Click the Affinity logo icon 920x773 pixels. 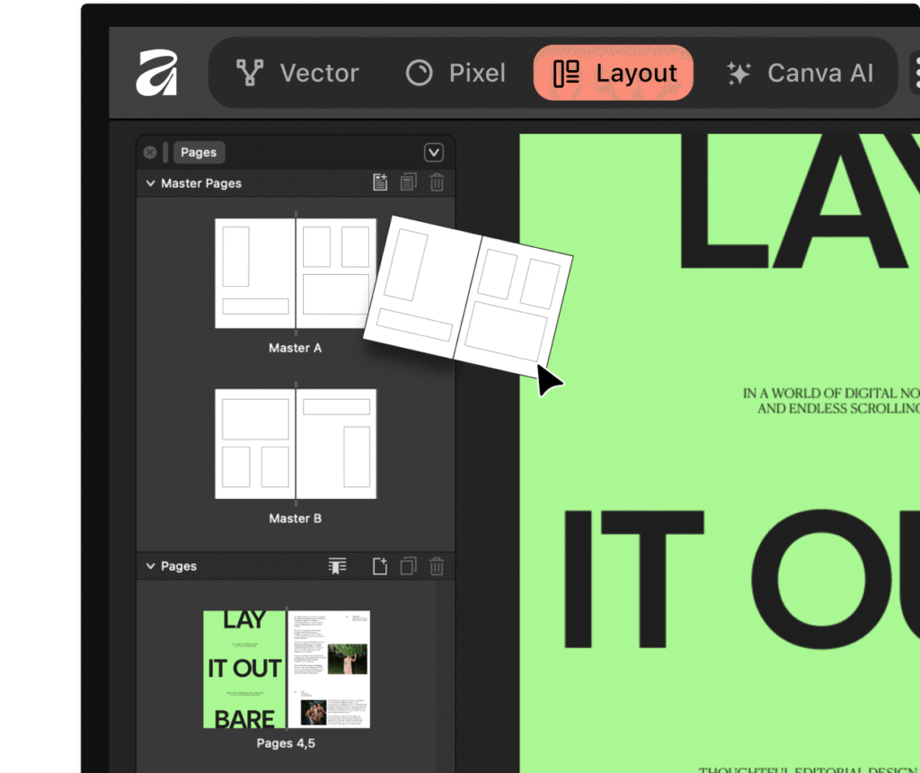pos(156,73)
